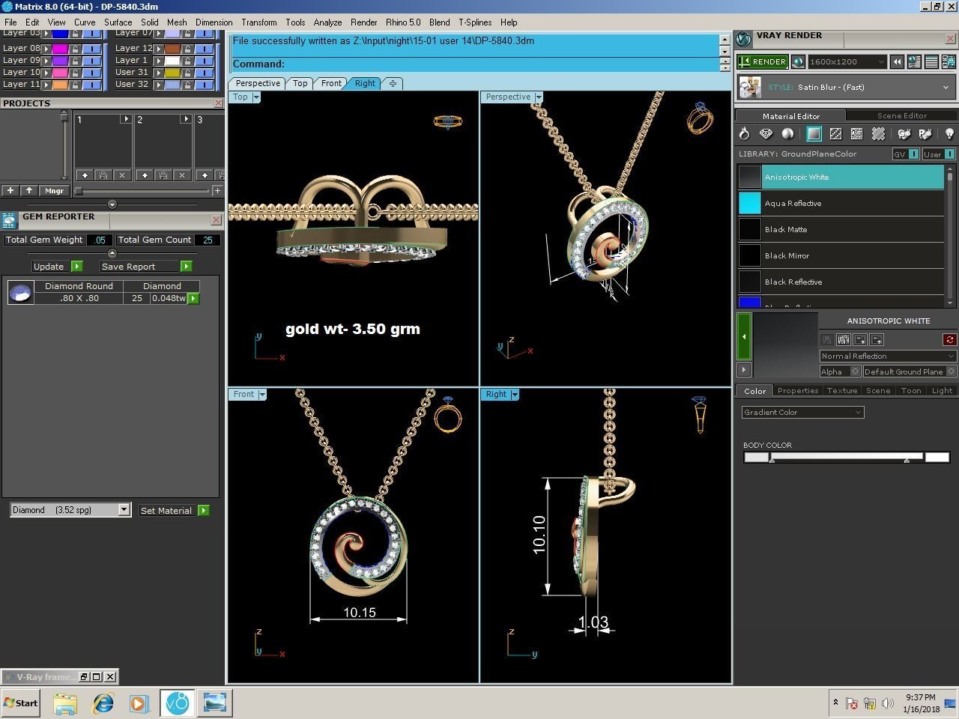Click the Save Report button
Image resolution: width=959 pixels, height=719 pixels.
click(146, 267)
